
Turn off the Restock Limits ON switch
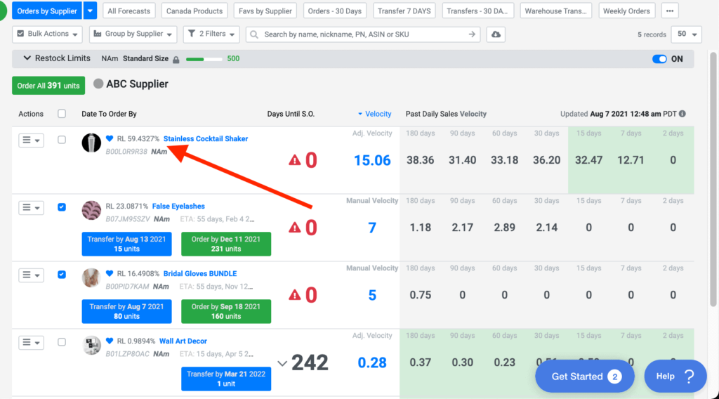pyautogui.click(x=659, y=59)
